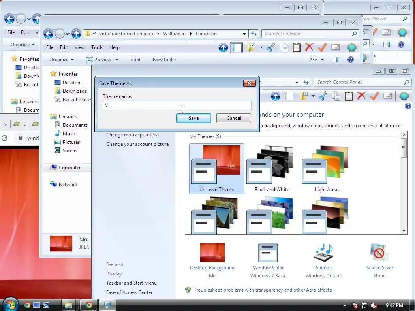Click Delete red X in Longhorn toolbar

pyautogui.click(x=309, y=47)
